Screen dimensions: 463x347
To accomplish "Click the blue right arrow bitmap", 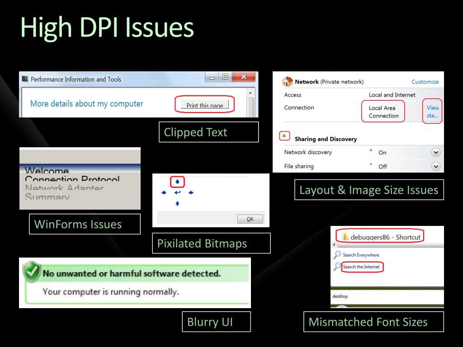I will [x=191, y=192].
